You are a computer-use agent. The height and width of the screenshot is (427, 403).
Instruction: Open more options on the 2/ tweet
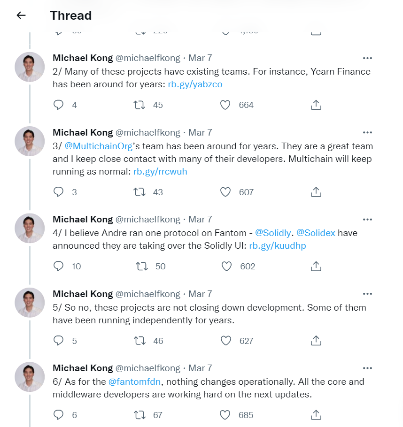367,58
